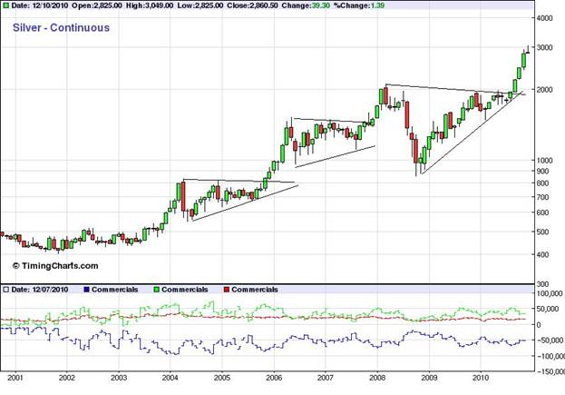Click the -100,000 label on commercials axis
565x395 pixels.
[550, 356]
